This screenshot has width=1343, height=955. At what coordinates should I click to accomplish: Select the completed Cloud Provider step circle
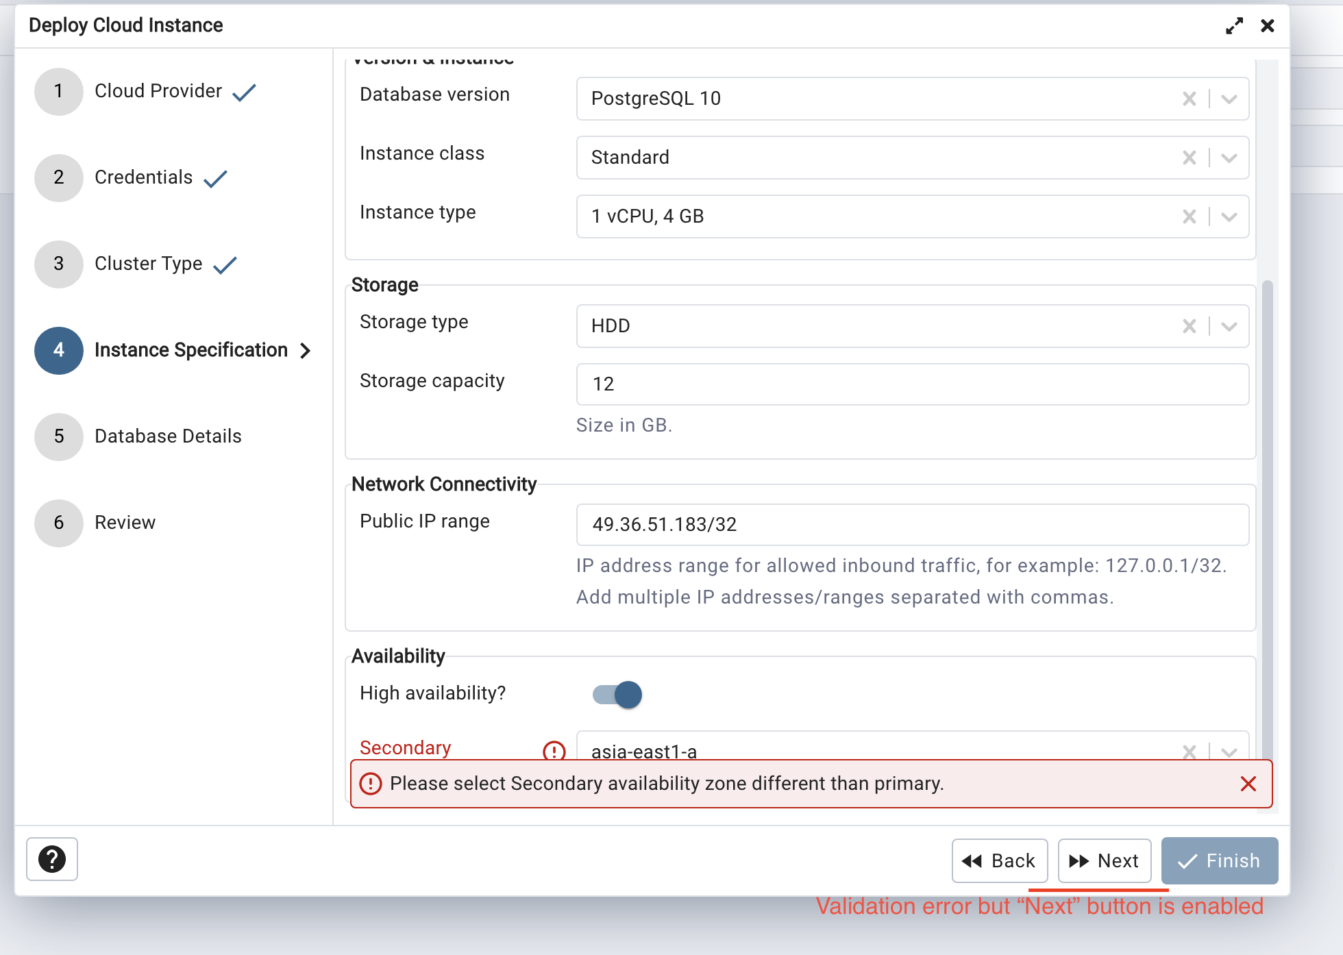click(x=58, y=91)
